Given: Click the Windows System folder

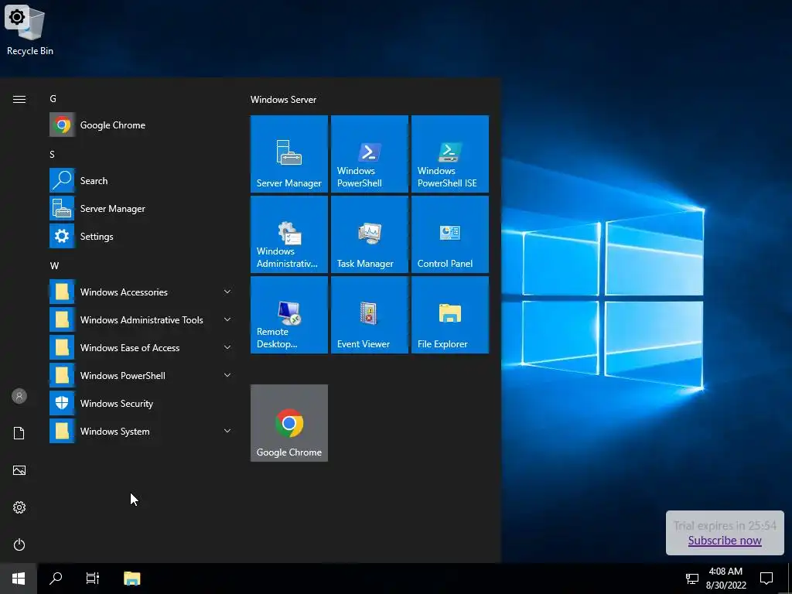Looking at the screenshot, I should pos(142,431).
